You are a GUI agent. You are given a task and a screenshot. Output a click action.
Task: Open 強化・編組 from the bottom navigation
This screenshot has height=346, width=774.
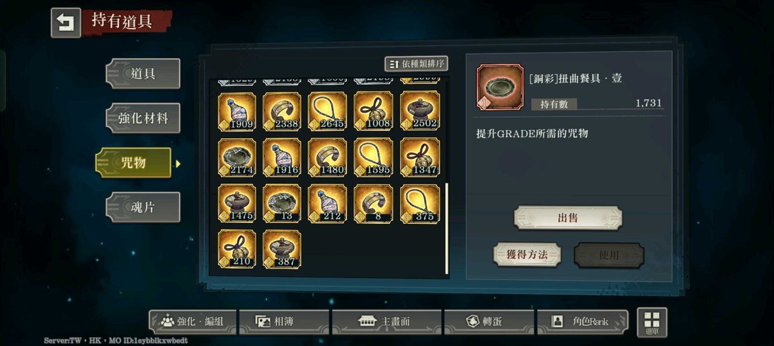(192, 322)
